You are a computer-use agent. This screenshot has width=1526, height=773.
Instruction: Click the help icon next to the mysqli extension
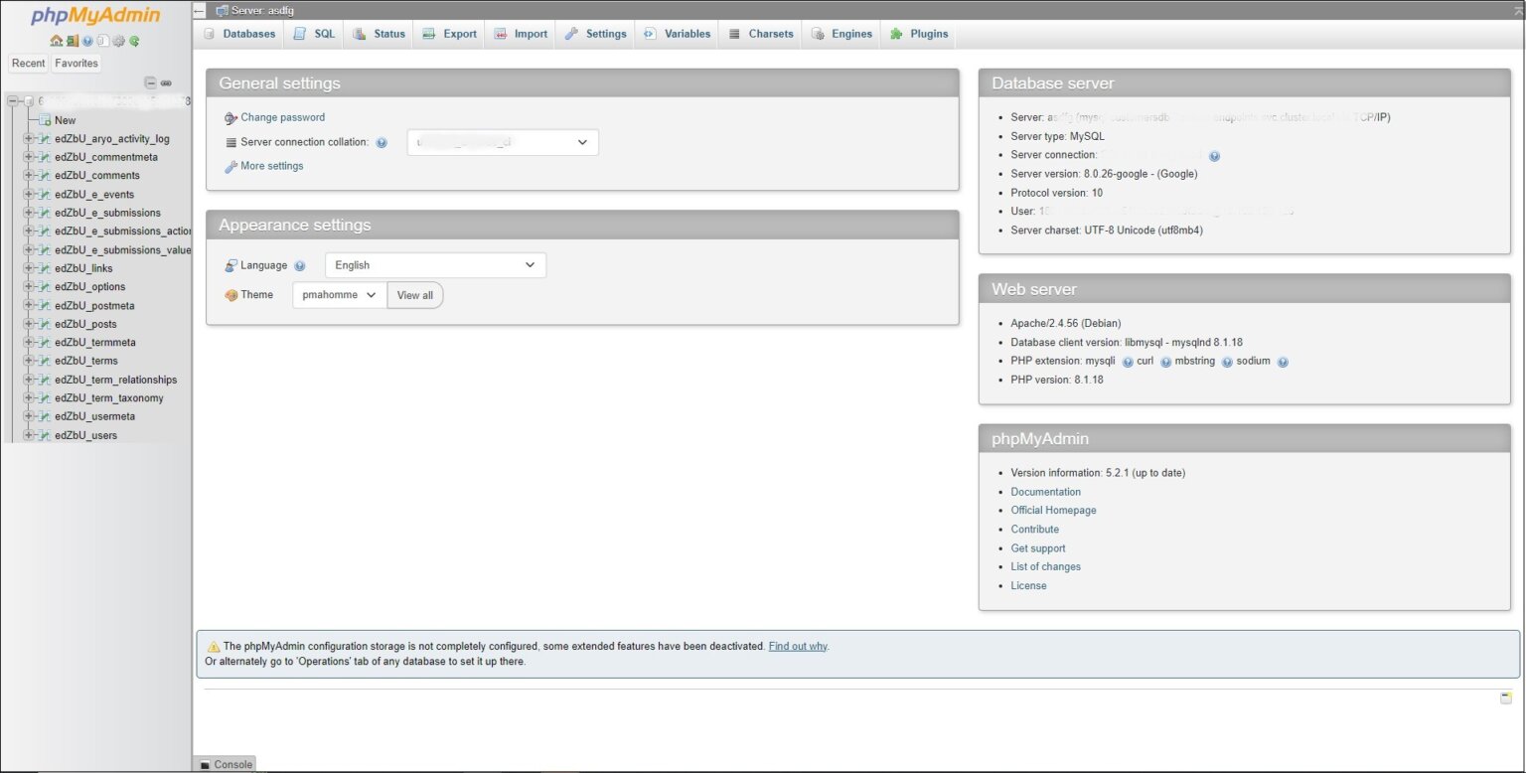tap(1126, 361)
